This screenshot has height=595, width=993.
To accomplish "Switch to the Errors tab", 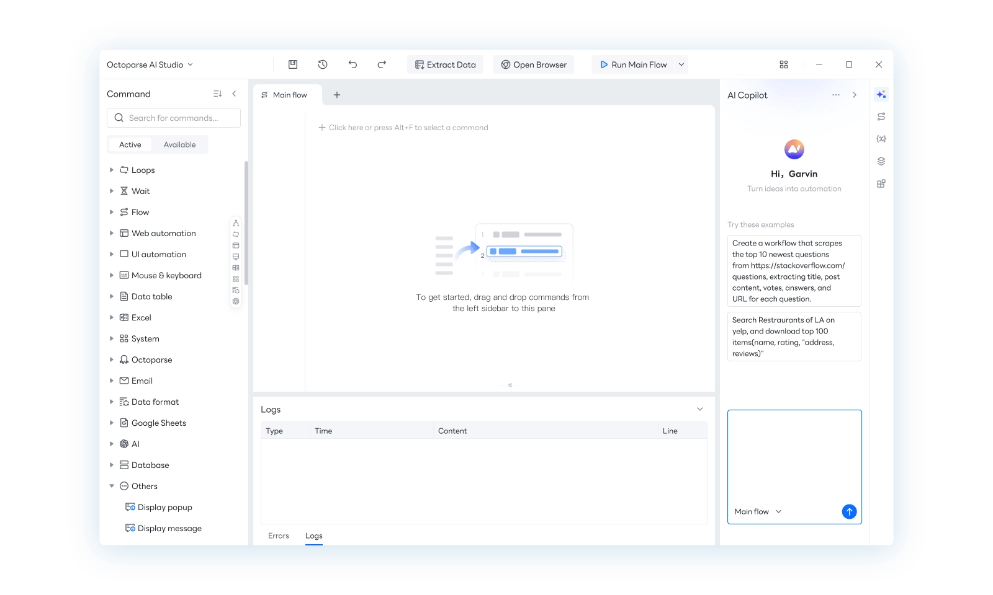I will 279,535.
